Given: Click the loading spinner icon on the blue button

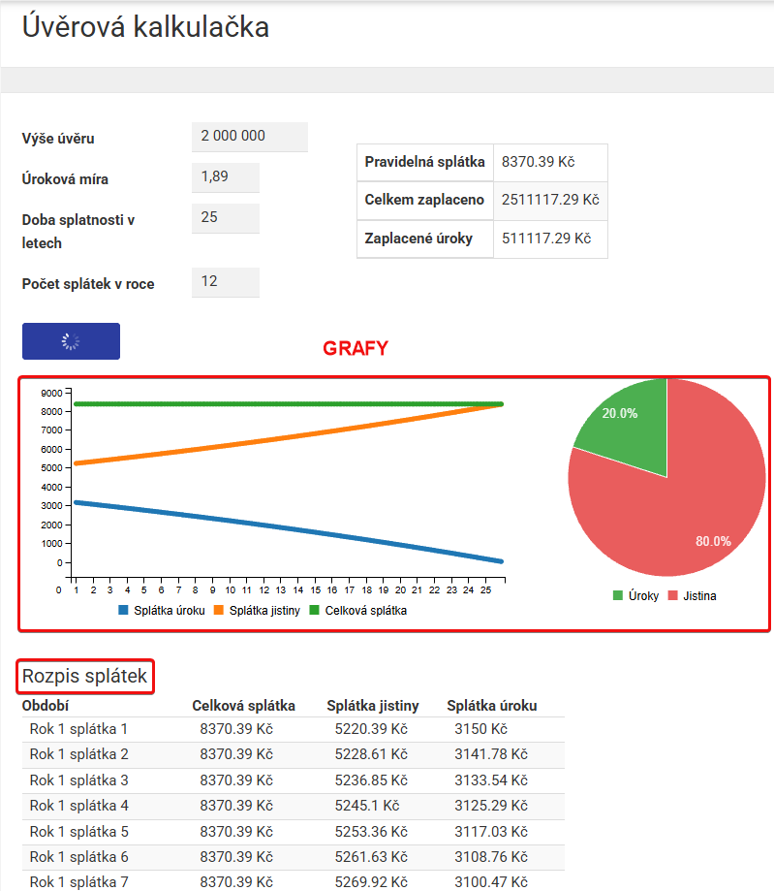Looking at the screenshot, I should 71,341.
